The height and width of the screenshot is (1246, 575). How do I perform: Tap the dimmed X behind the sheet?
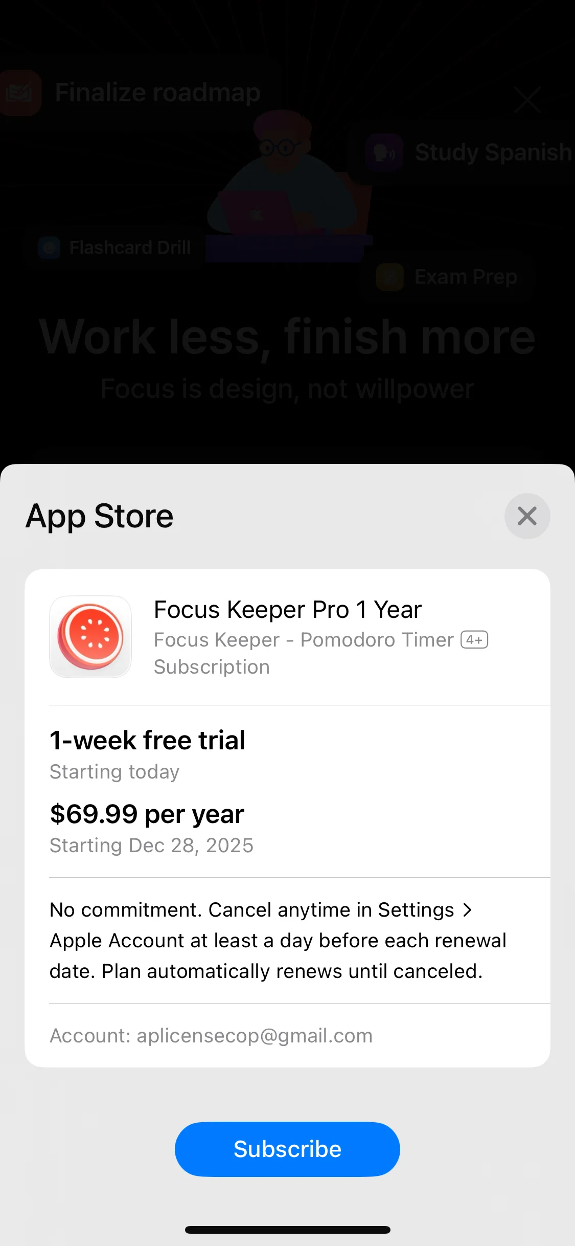(x=527, y=99)
